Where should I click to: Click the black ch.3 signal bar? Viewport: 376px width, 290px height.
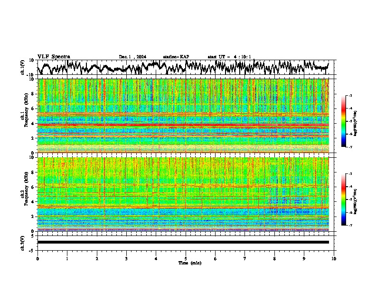pos(183,242)
